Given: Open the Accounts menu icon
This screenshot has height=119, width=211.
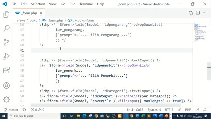Looking at the screenshot, I should 6,85.
